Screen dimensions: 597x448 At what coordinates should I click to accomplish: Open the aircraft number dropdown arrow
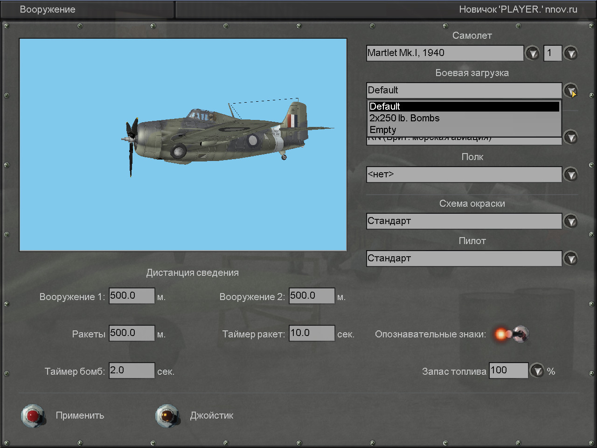pyautogui.click(x=570, y=53)
